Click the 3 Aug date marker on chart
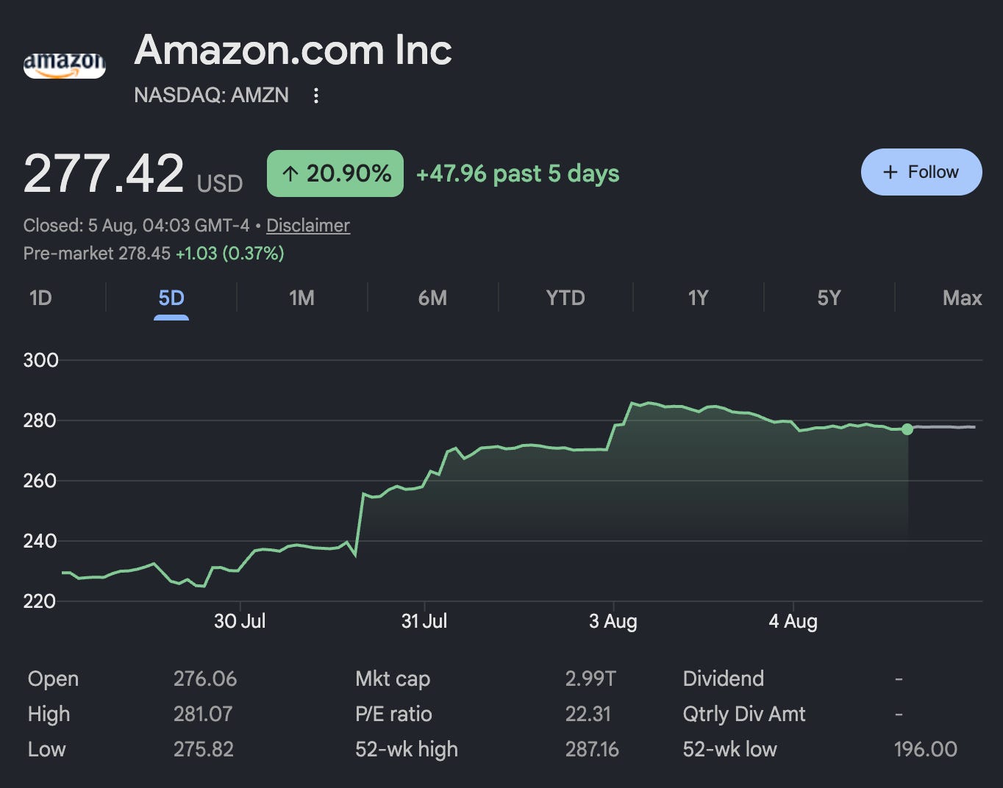 613,621
